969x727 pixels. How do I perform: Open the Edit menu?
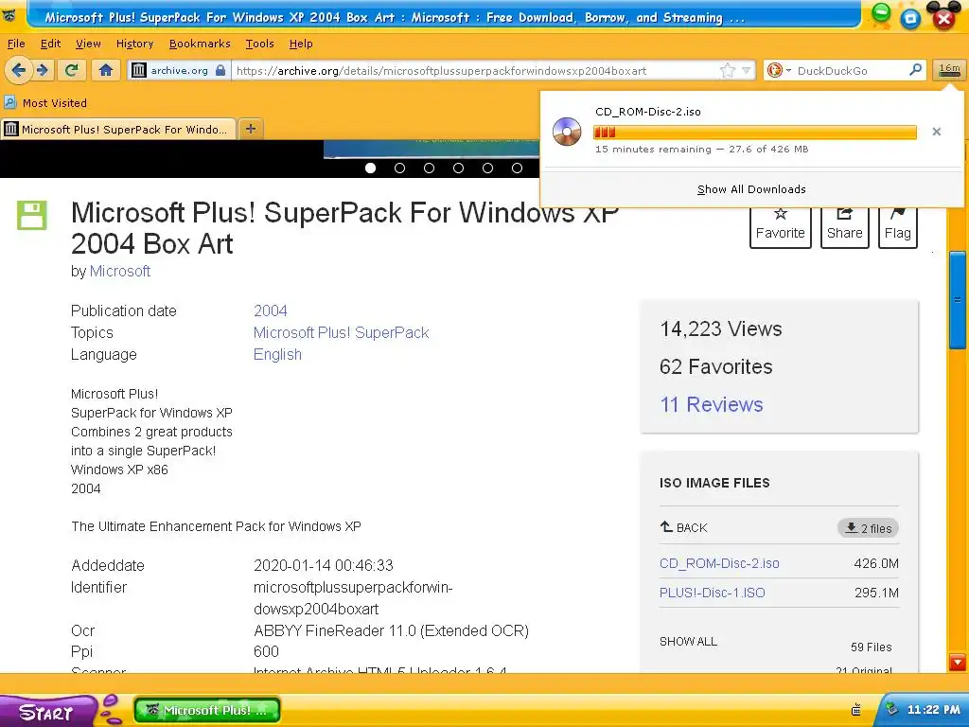[51, 44]
